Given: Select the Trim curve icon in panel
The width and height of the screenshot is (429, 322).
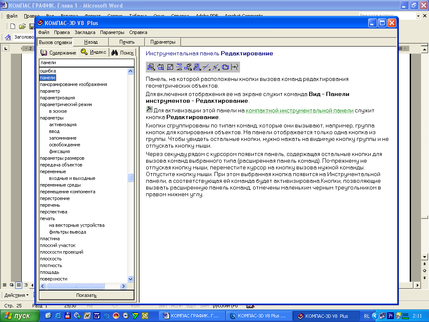Looking at the screenshot, I should tap(207, 67).
